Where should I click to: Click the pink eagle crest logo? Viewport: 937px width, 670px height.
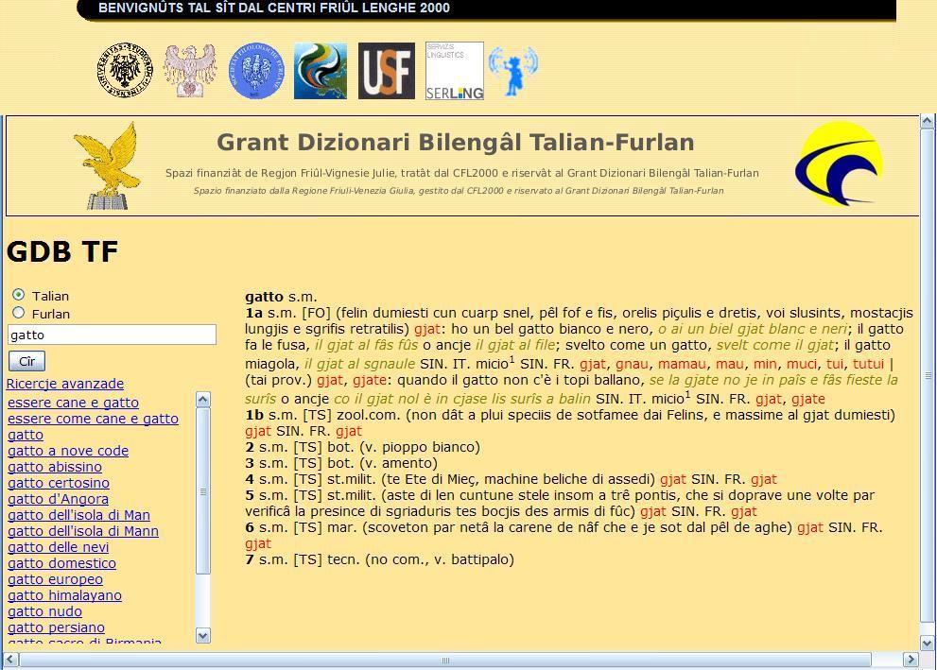190,70
